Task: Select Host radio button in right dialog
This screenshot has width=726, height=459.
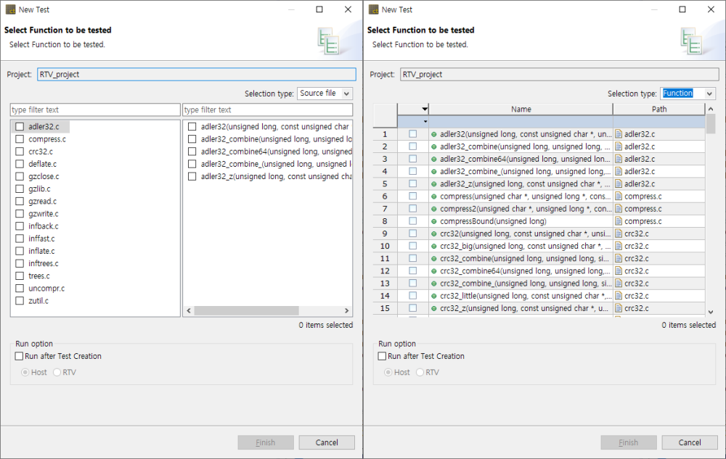Action: [388, 372]
